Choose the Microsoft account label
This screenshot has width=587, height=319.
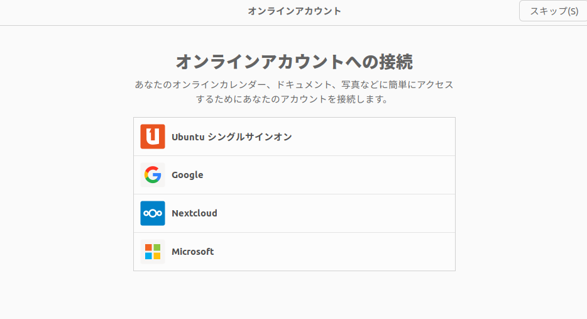click(192, 252)
